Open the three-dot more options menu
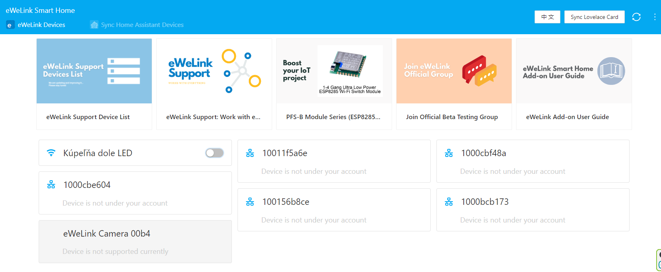 coord(655,17)
